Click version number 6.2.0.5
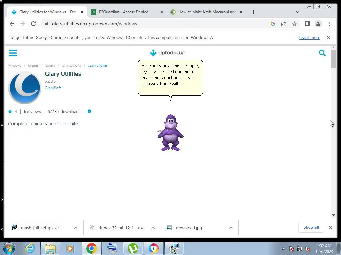The image size is (341, 255). [x=50, y=81]
